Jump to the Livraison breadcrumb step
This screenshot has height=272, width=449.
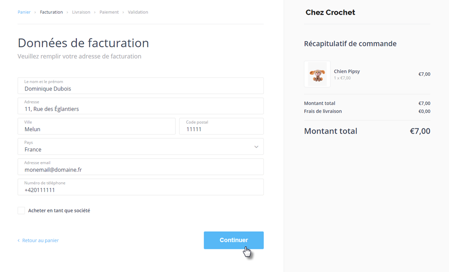click(x=81, y=12)
